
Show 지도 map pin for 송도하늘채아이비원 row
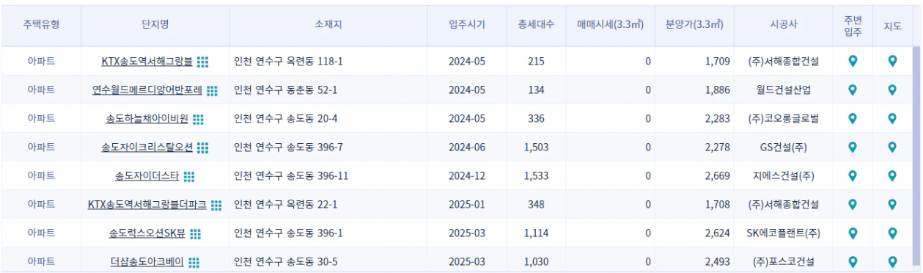pos(892,119)
